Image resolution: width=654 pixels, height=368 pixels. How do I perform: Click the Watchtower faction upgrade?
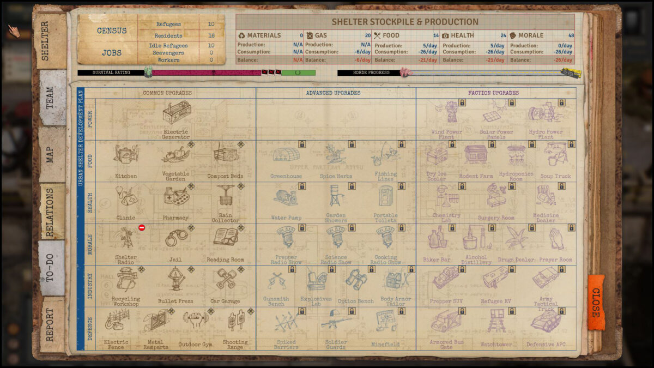point(495,323)
